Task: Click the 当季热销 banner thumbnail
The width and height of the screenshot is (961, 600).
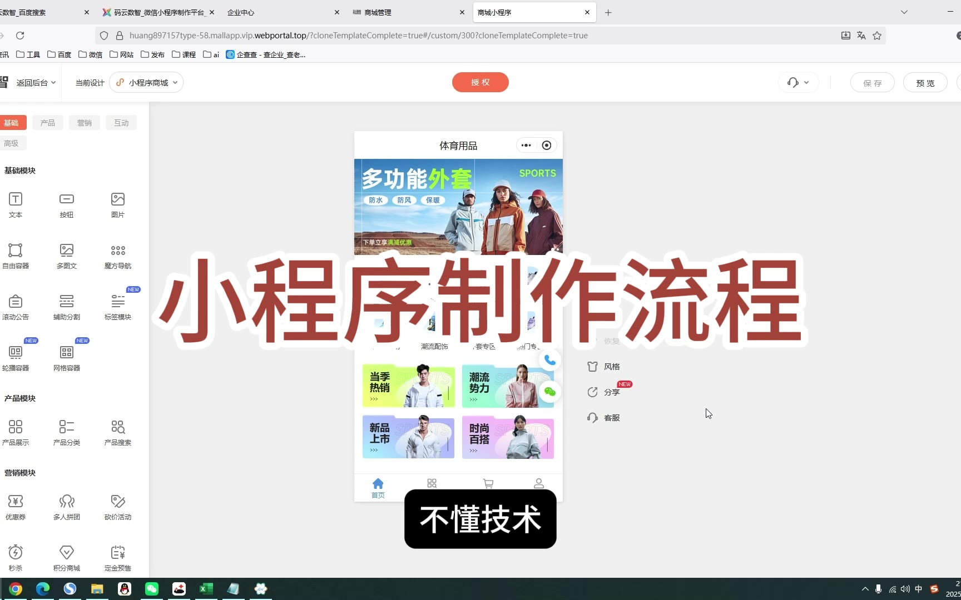Action: tap(408, 386)
